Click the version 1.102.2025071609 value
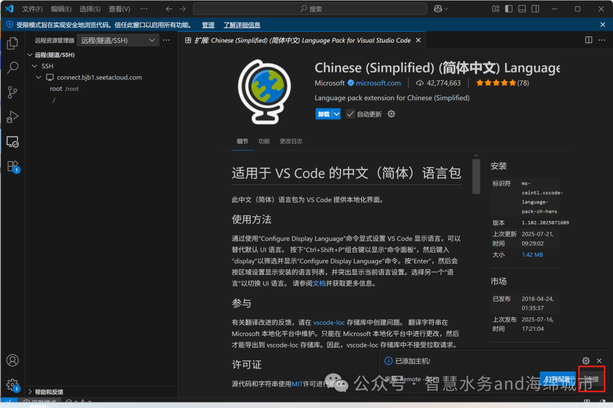This screenshot has width=613, height=408. [545, 223]
